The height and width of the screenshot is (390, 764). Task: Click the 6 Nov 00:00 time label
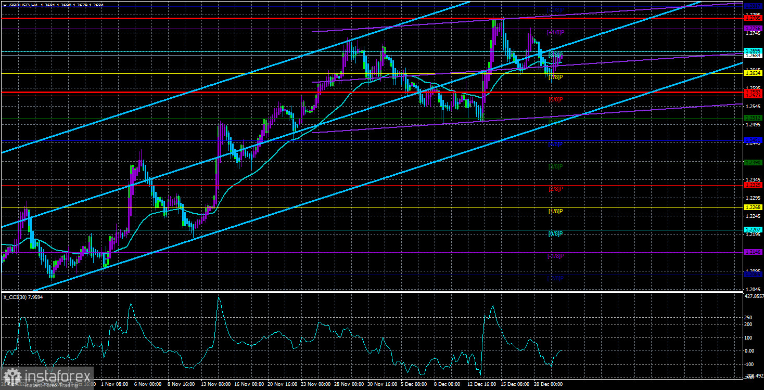click(x=149, y=384)
